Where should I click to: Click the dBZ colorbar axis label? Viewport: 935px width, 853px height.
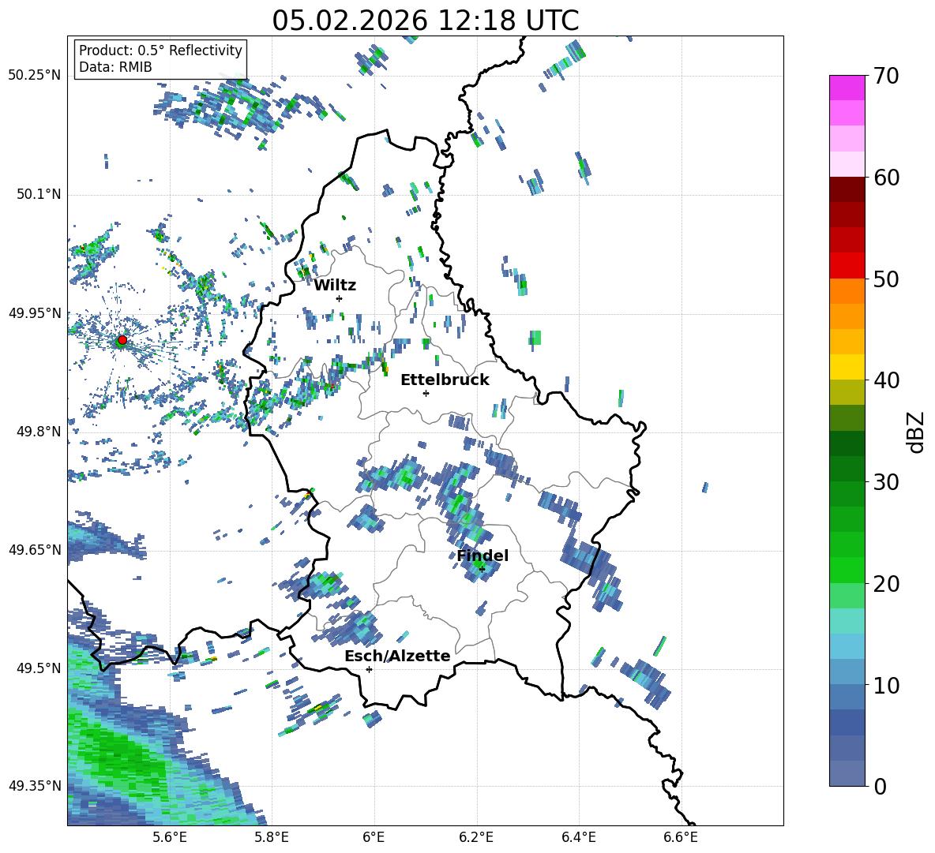pyautogui.click(x=916, y=432)
